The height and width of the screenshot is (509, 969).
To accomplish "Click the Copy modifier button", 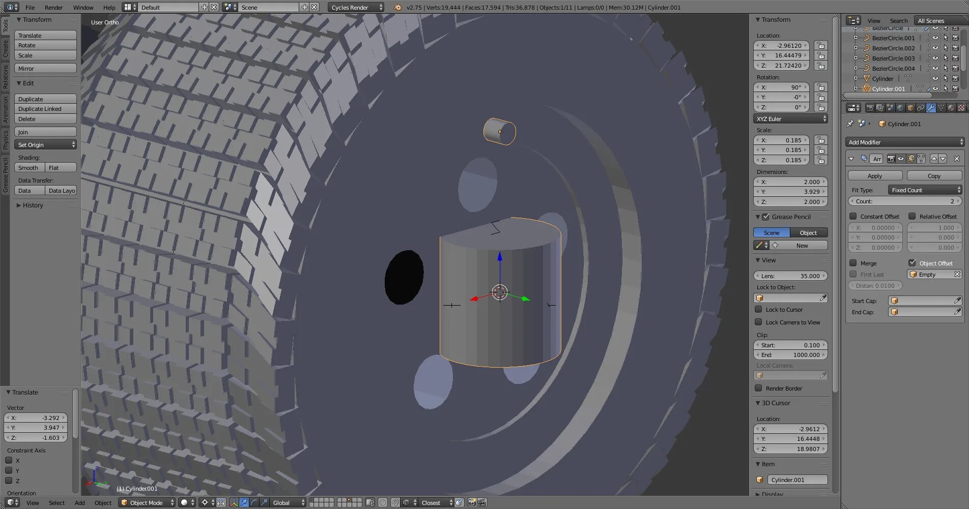I will pyautogui.click(x=934, y=175).
